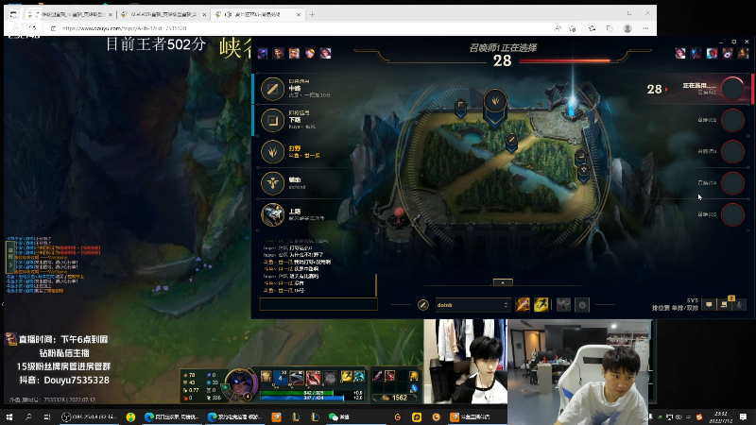Expand the champion grid arrow above rune bar
This screenshot has width=756, height=425.
[x=503, y=282]
